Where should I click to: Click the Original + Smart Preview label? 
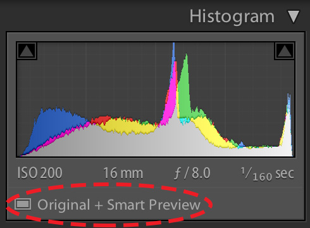click(119, 205)
